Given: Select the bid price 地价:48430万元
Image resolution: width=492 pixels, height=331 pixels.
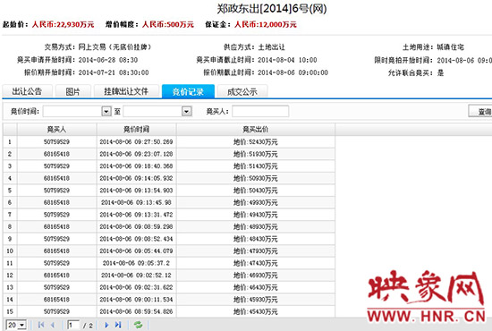Looking at the screenshot, I should click(x=256, y=239).
